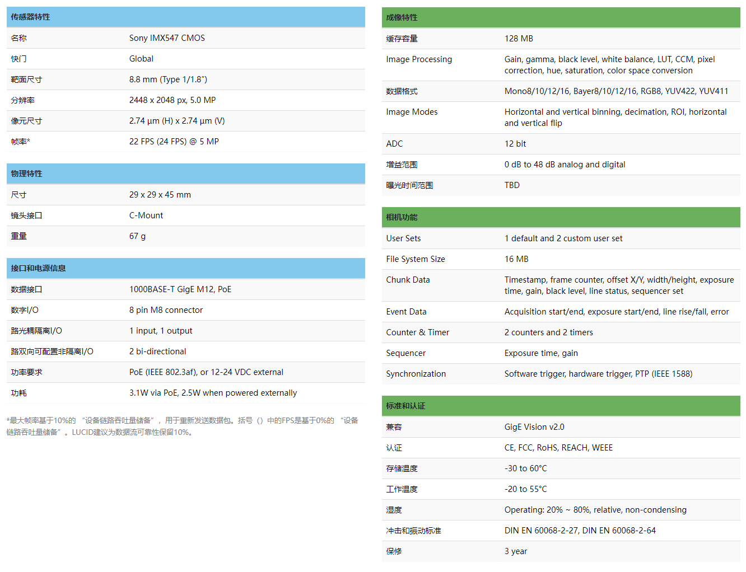Click the 0 dB to 48 dB gain value

tap(565, 165)
